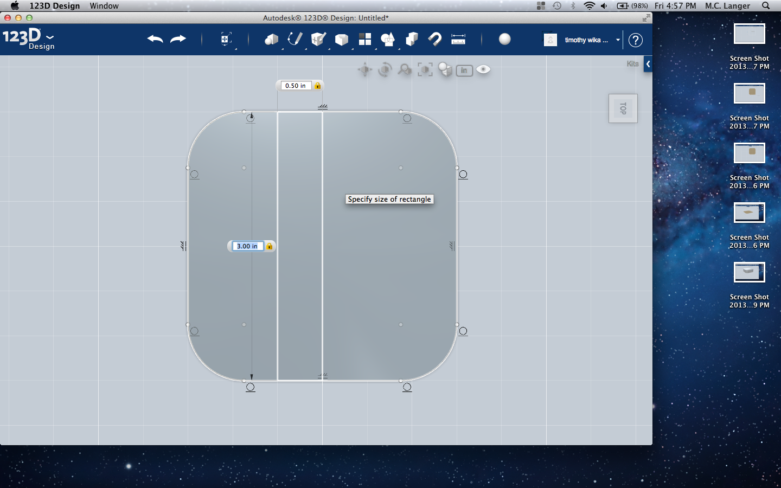
Task: Click the 3.00 in height field
Action: (x=248, y=246)
